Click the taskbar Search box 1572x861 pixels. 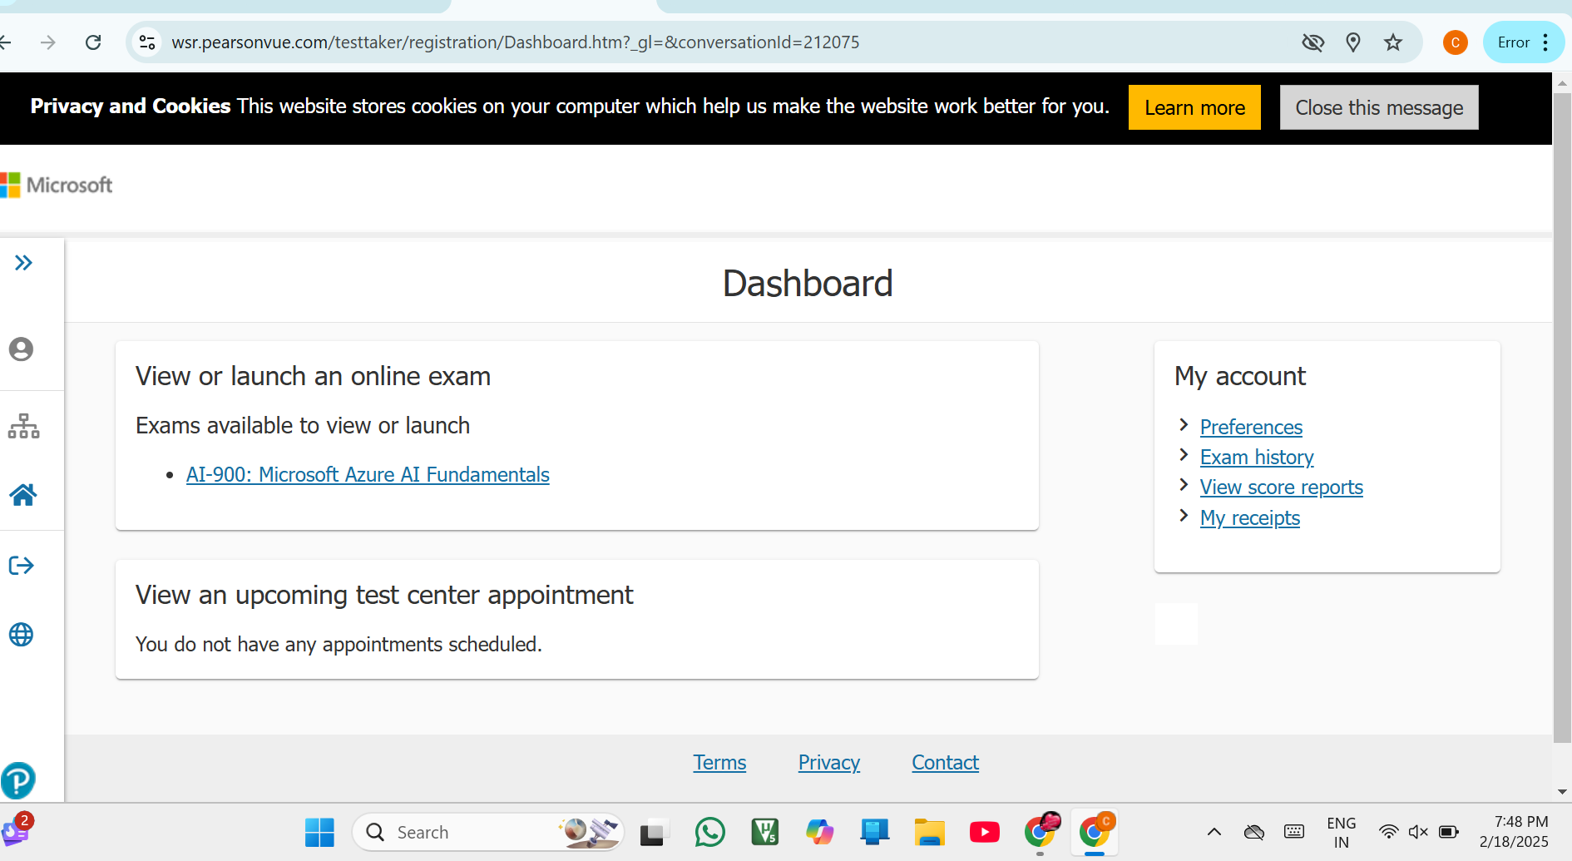point(488,832)
